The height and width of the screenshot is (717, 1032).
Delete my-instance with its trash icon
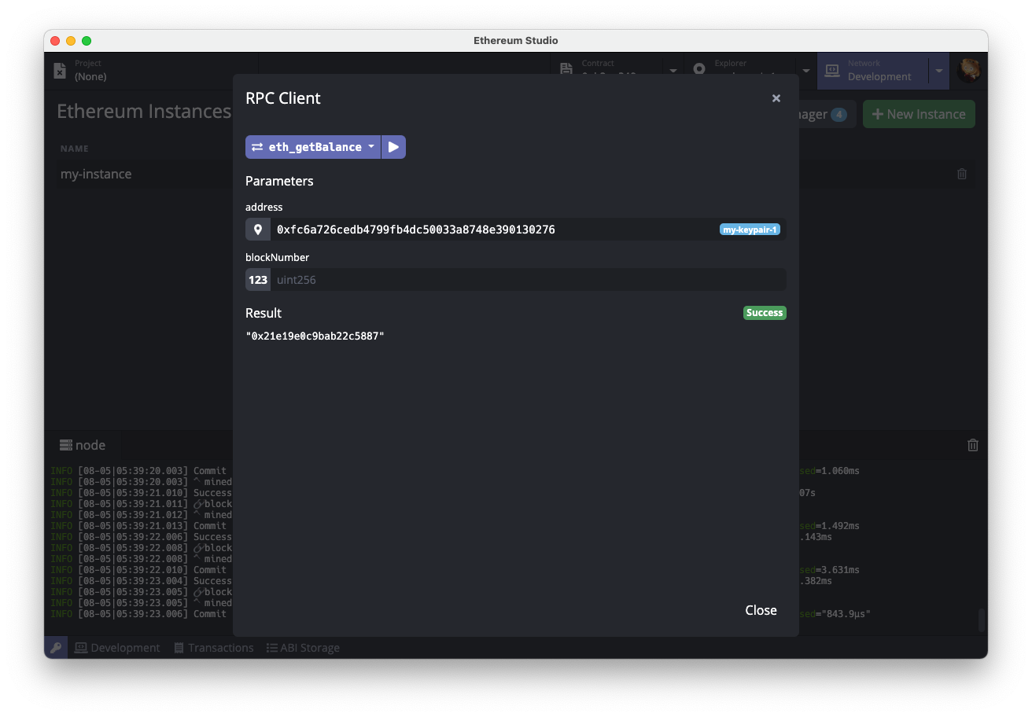(962, 174)
